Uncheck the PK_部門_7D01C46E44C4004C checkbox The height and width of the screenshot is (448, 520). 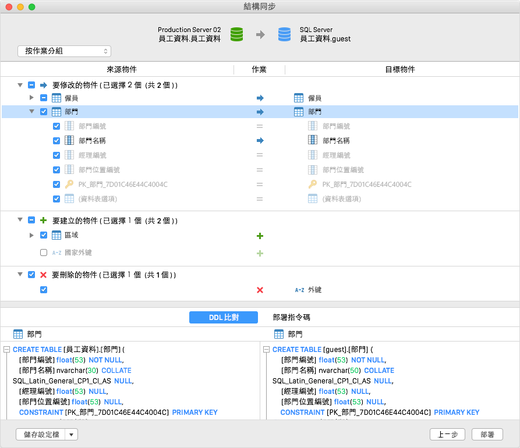[x=56, y=184]
